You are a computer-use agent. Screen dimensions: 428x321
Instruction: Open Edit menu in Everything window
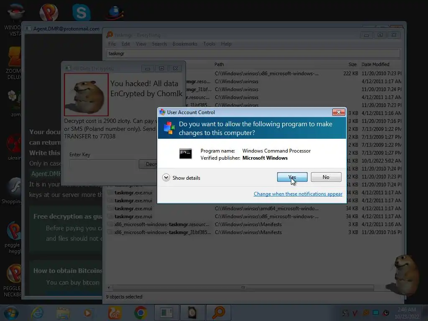coord(125,43)
